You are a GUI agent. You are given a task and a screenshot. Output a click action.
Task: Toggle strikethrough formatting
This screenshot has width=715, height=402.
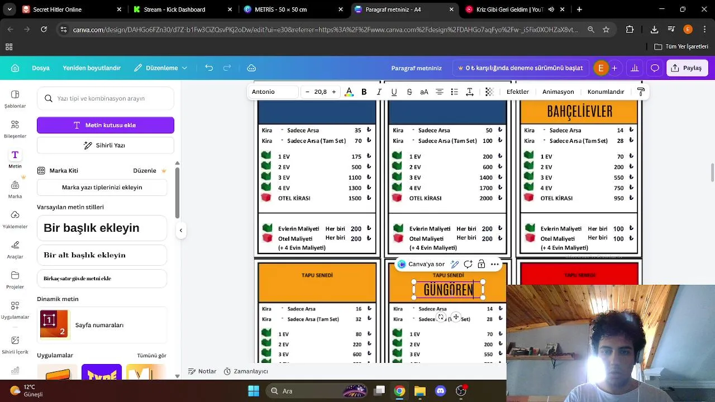[x=409, y=92]
